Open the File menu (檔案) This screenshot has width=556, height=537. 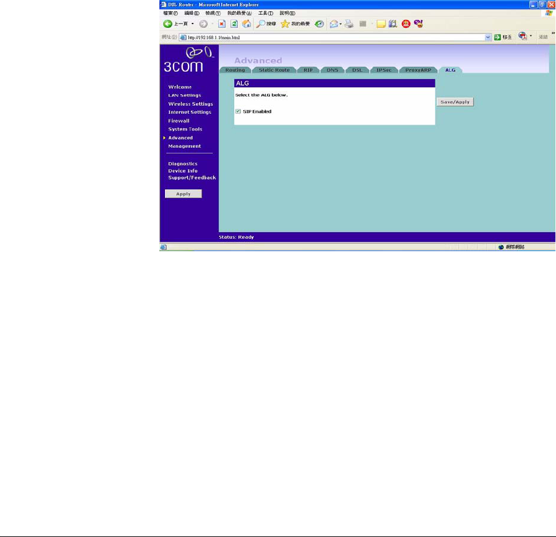(171, 13)
